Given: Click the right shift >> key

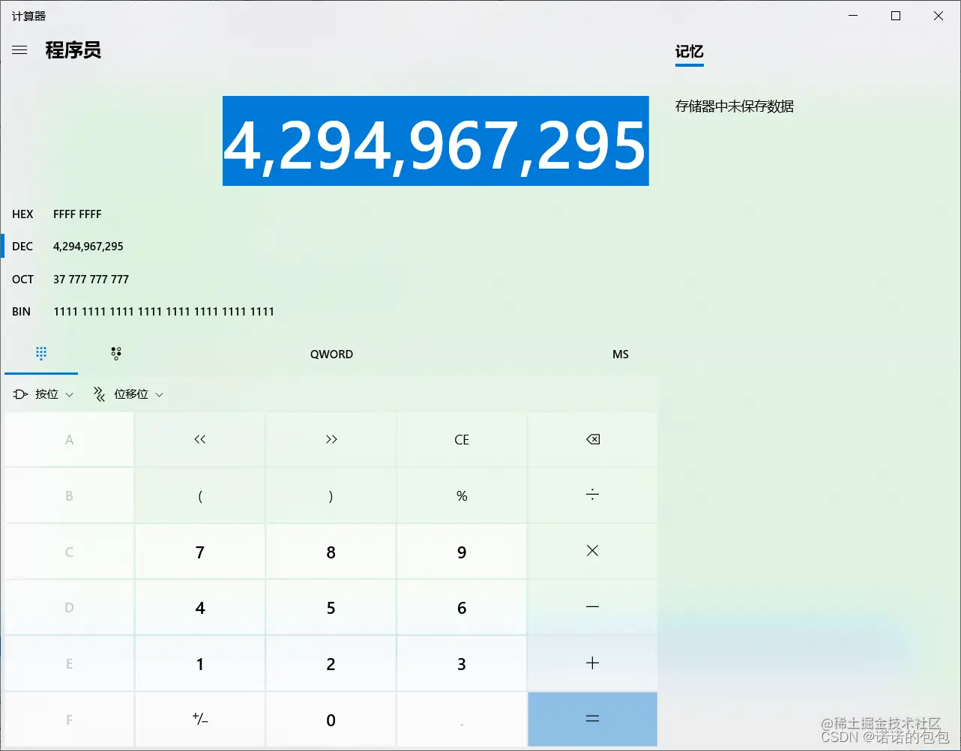Looking at the screenshot, I should (331, 439).
